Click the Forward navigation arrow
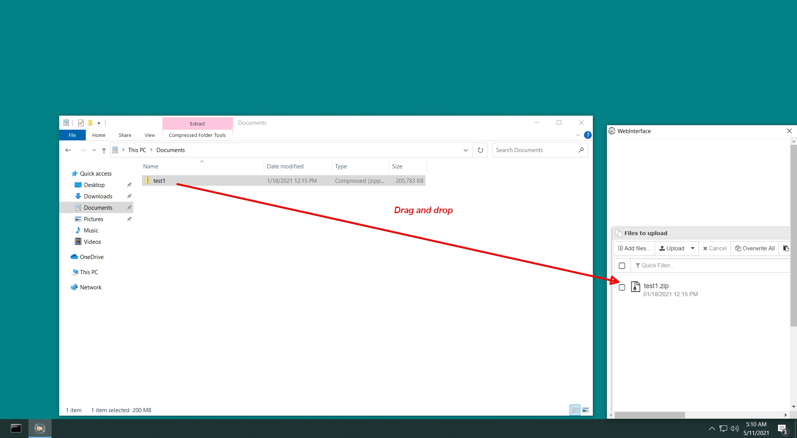The image size is (797, 438). tap(83, 150)
